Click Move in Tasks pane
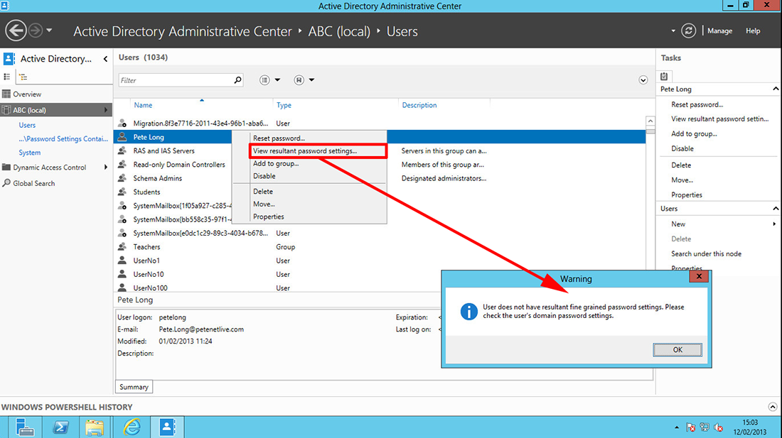Screen dimensions: 782x438 682,180
